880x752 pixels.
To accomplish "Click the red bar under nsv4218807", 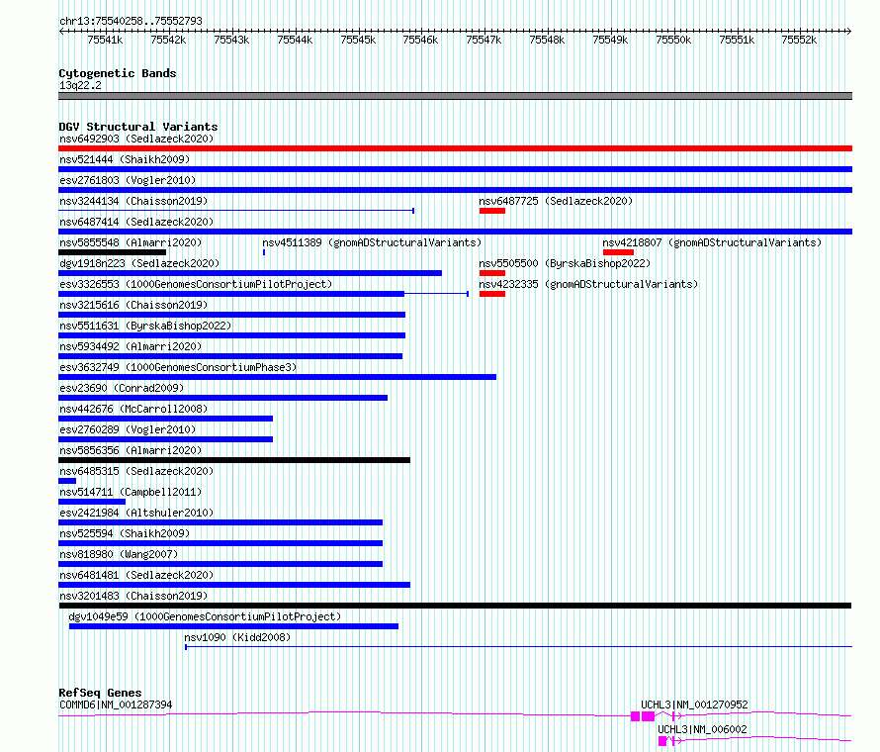I will click(x=618, y=252).
